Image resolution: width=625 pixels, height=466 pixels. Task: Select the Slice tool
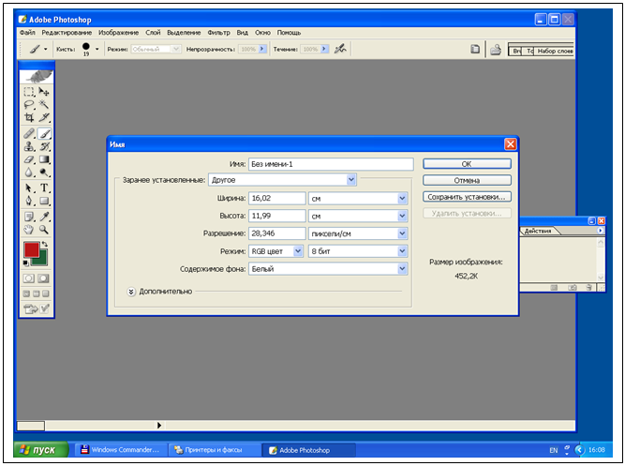(44, 117)
